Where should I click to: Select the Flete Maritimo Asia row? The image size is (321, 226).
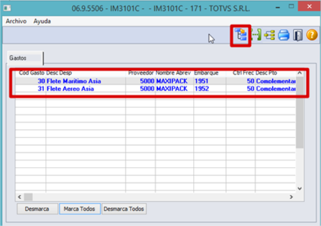(x=155, y=81)
